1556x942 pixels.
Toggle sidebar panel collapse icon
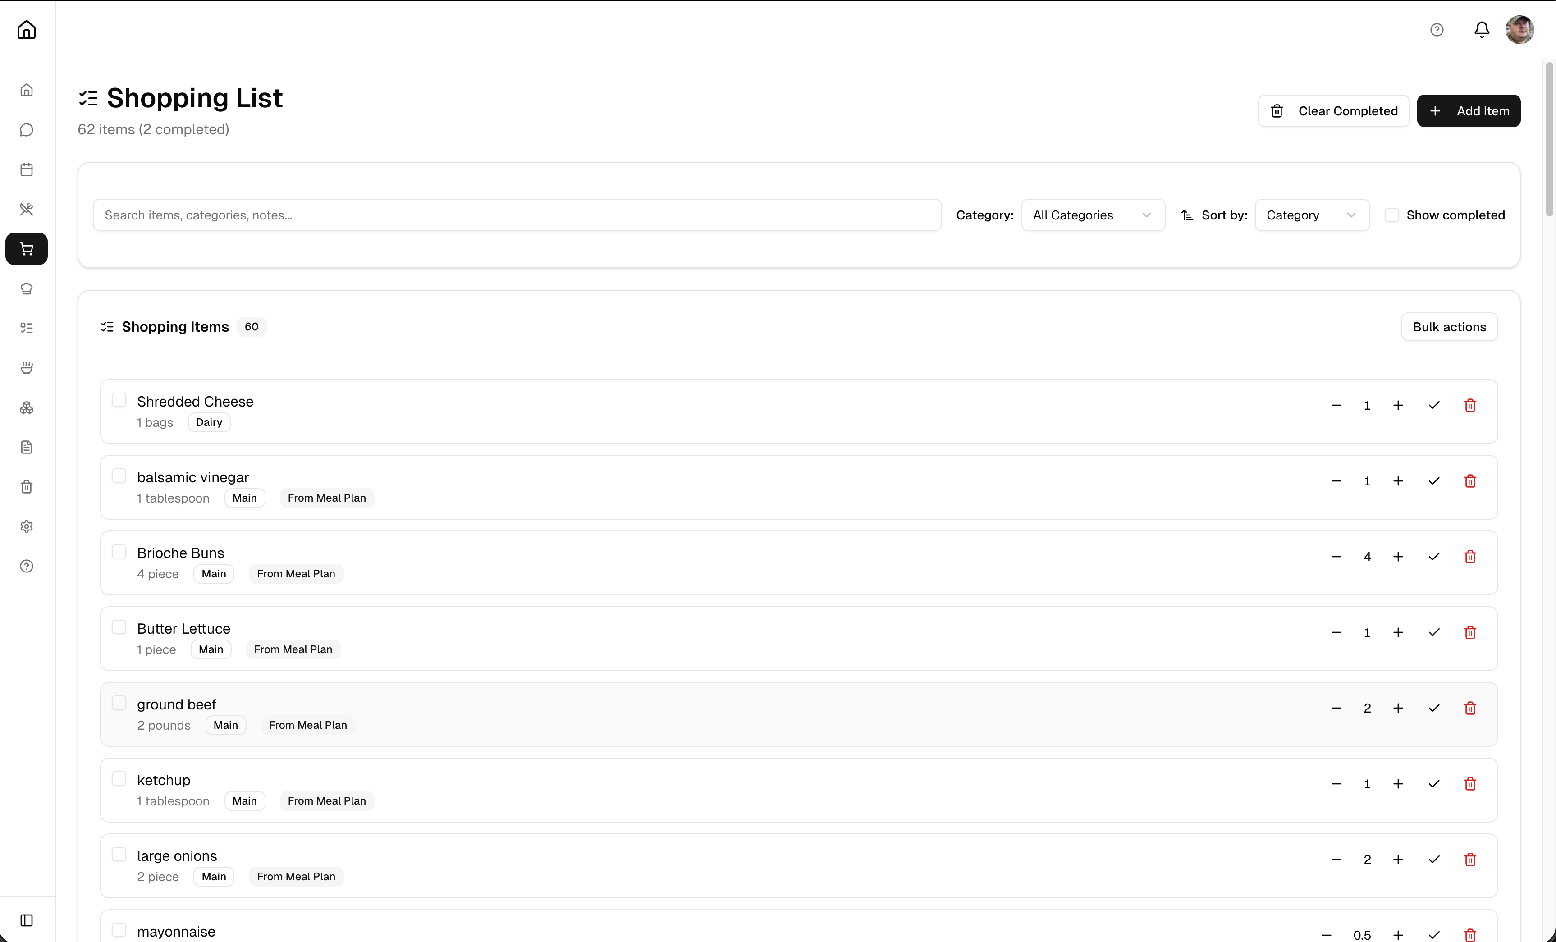click(27, 920)
